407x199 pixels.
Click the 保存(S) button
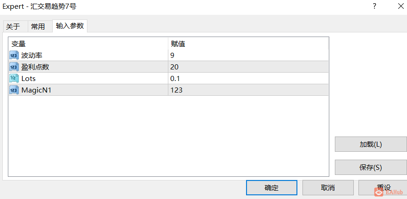pos(370,168)
